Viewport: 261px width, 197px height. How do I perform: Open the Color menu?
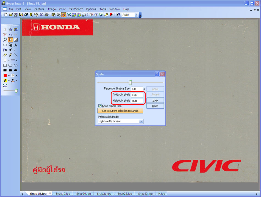click(62, 9)
